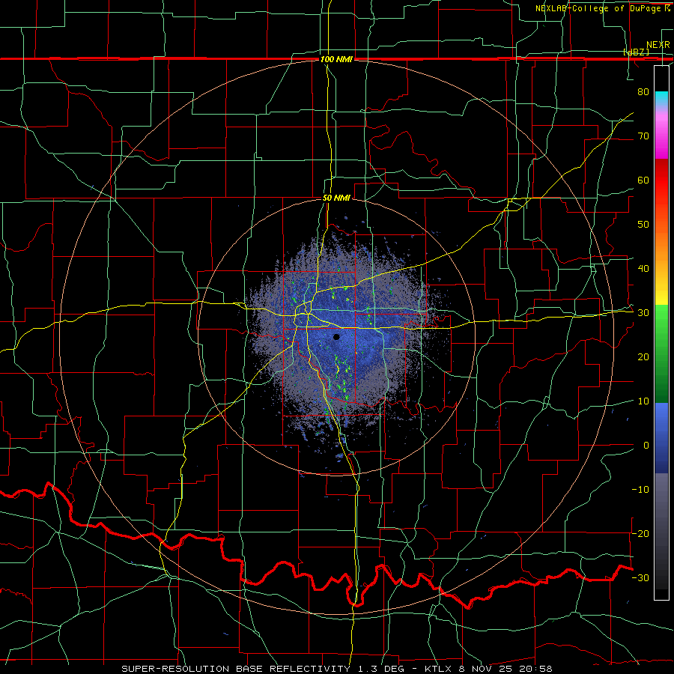Select the 40 value on the dBZ scale
Image resolution: width=674 pixels, height=674 pixels.
coord(643,269)
